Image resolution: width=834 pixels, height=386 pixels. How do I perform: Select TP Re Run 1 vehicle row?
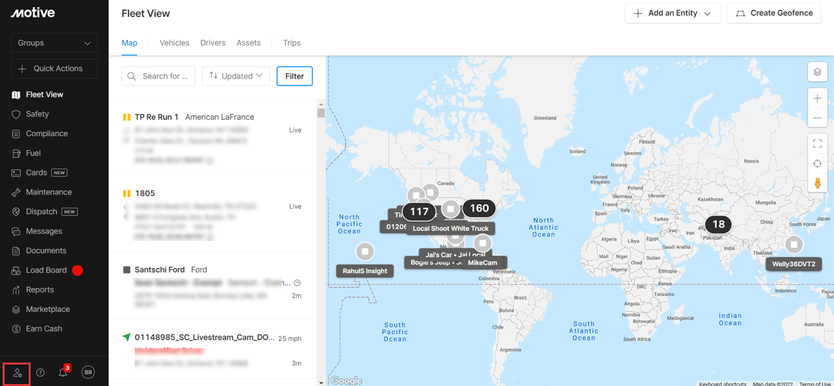point(212,137)
